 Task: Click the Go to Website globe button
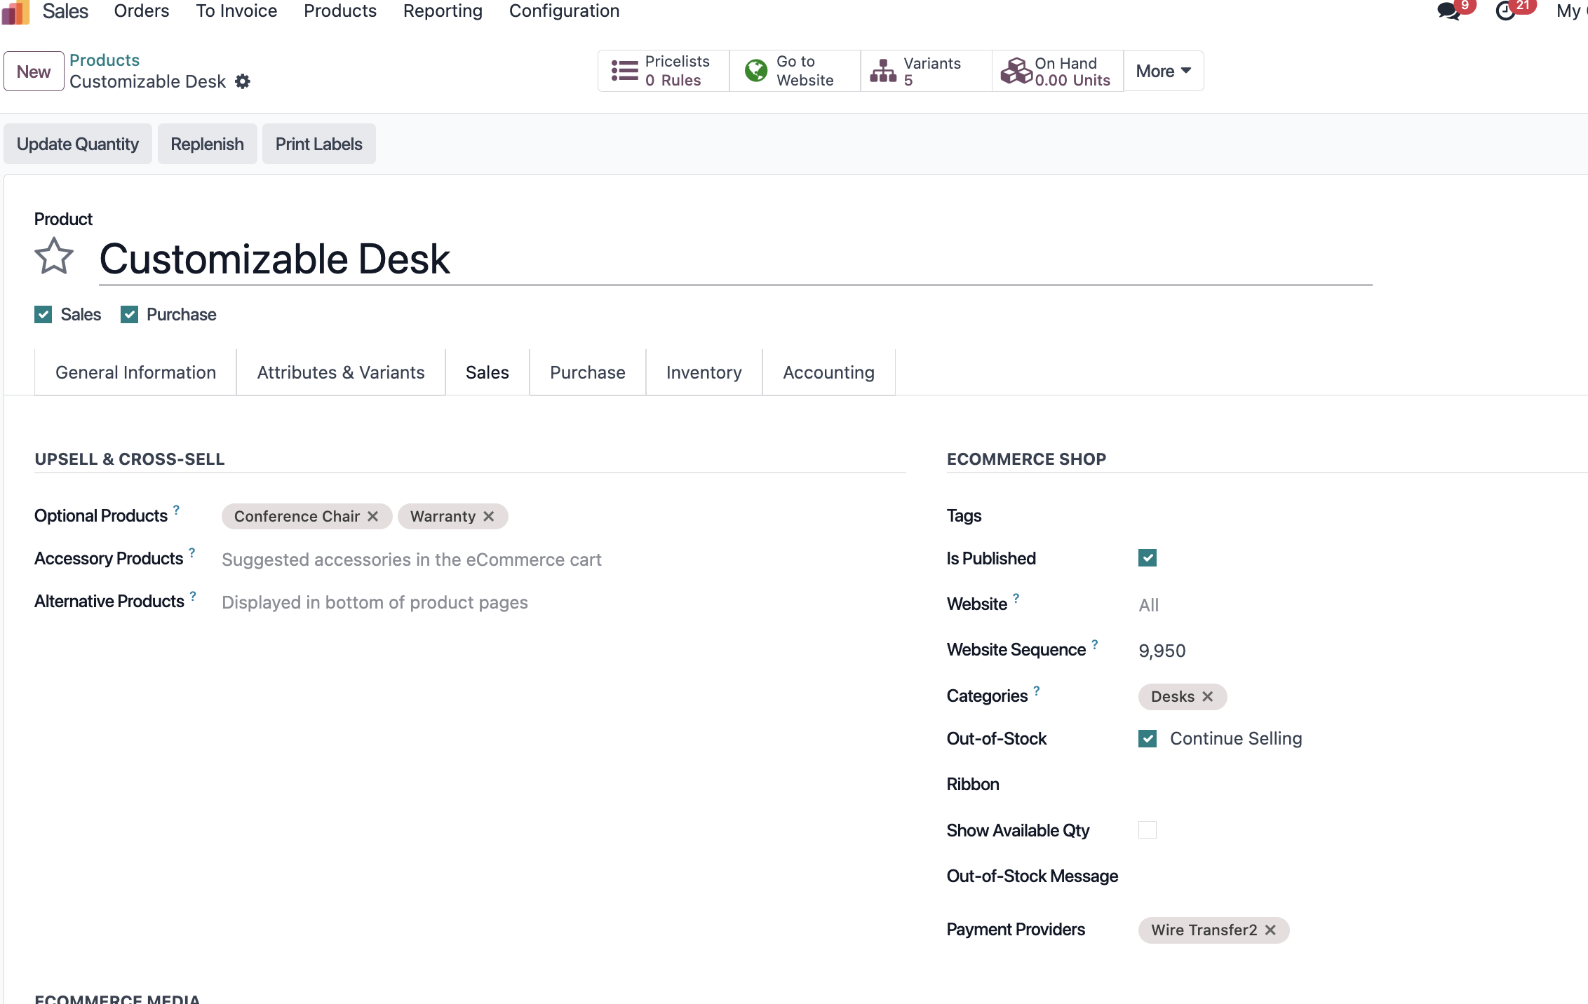pos(795,71)
